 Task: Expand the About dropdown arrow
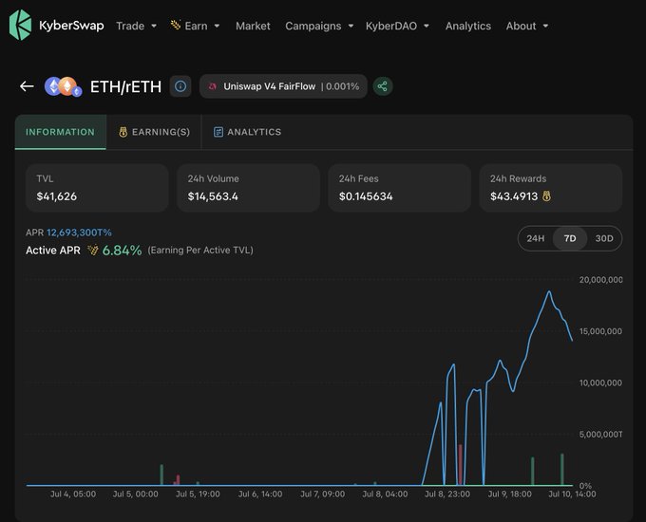pyautogui.click(x=546, y=26)
